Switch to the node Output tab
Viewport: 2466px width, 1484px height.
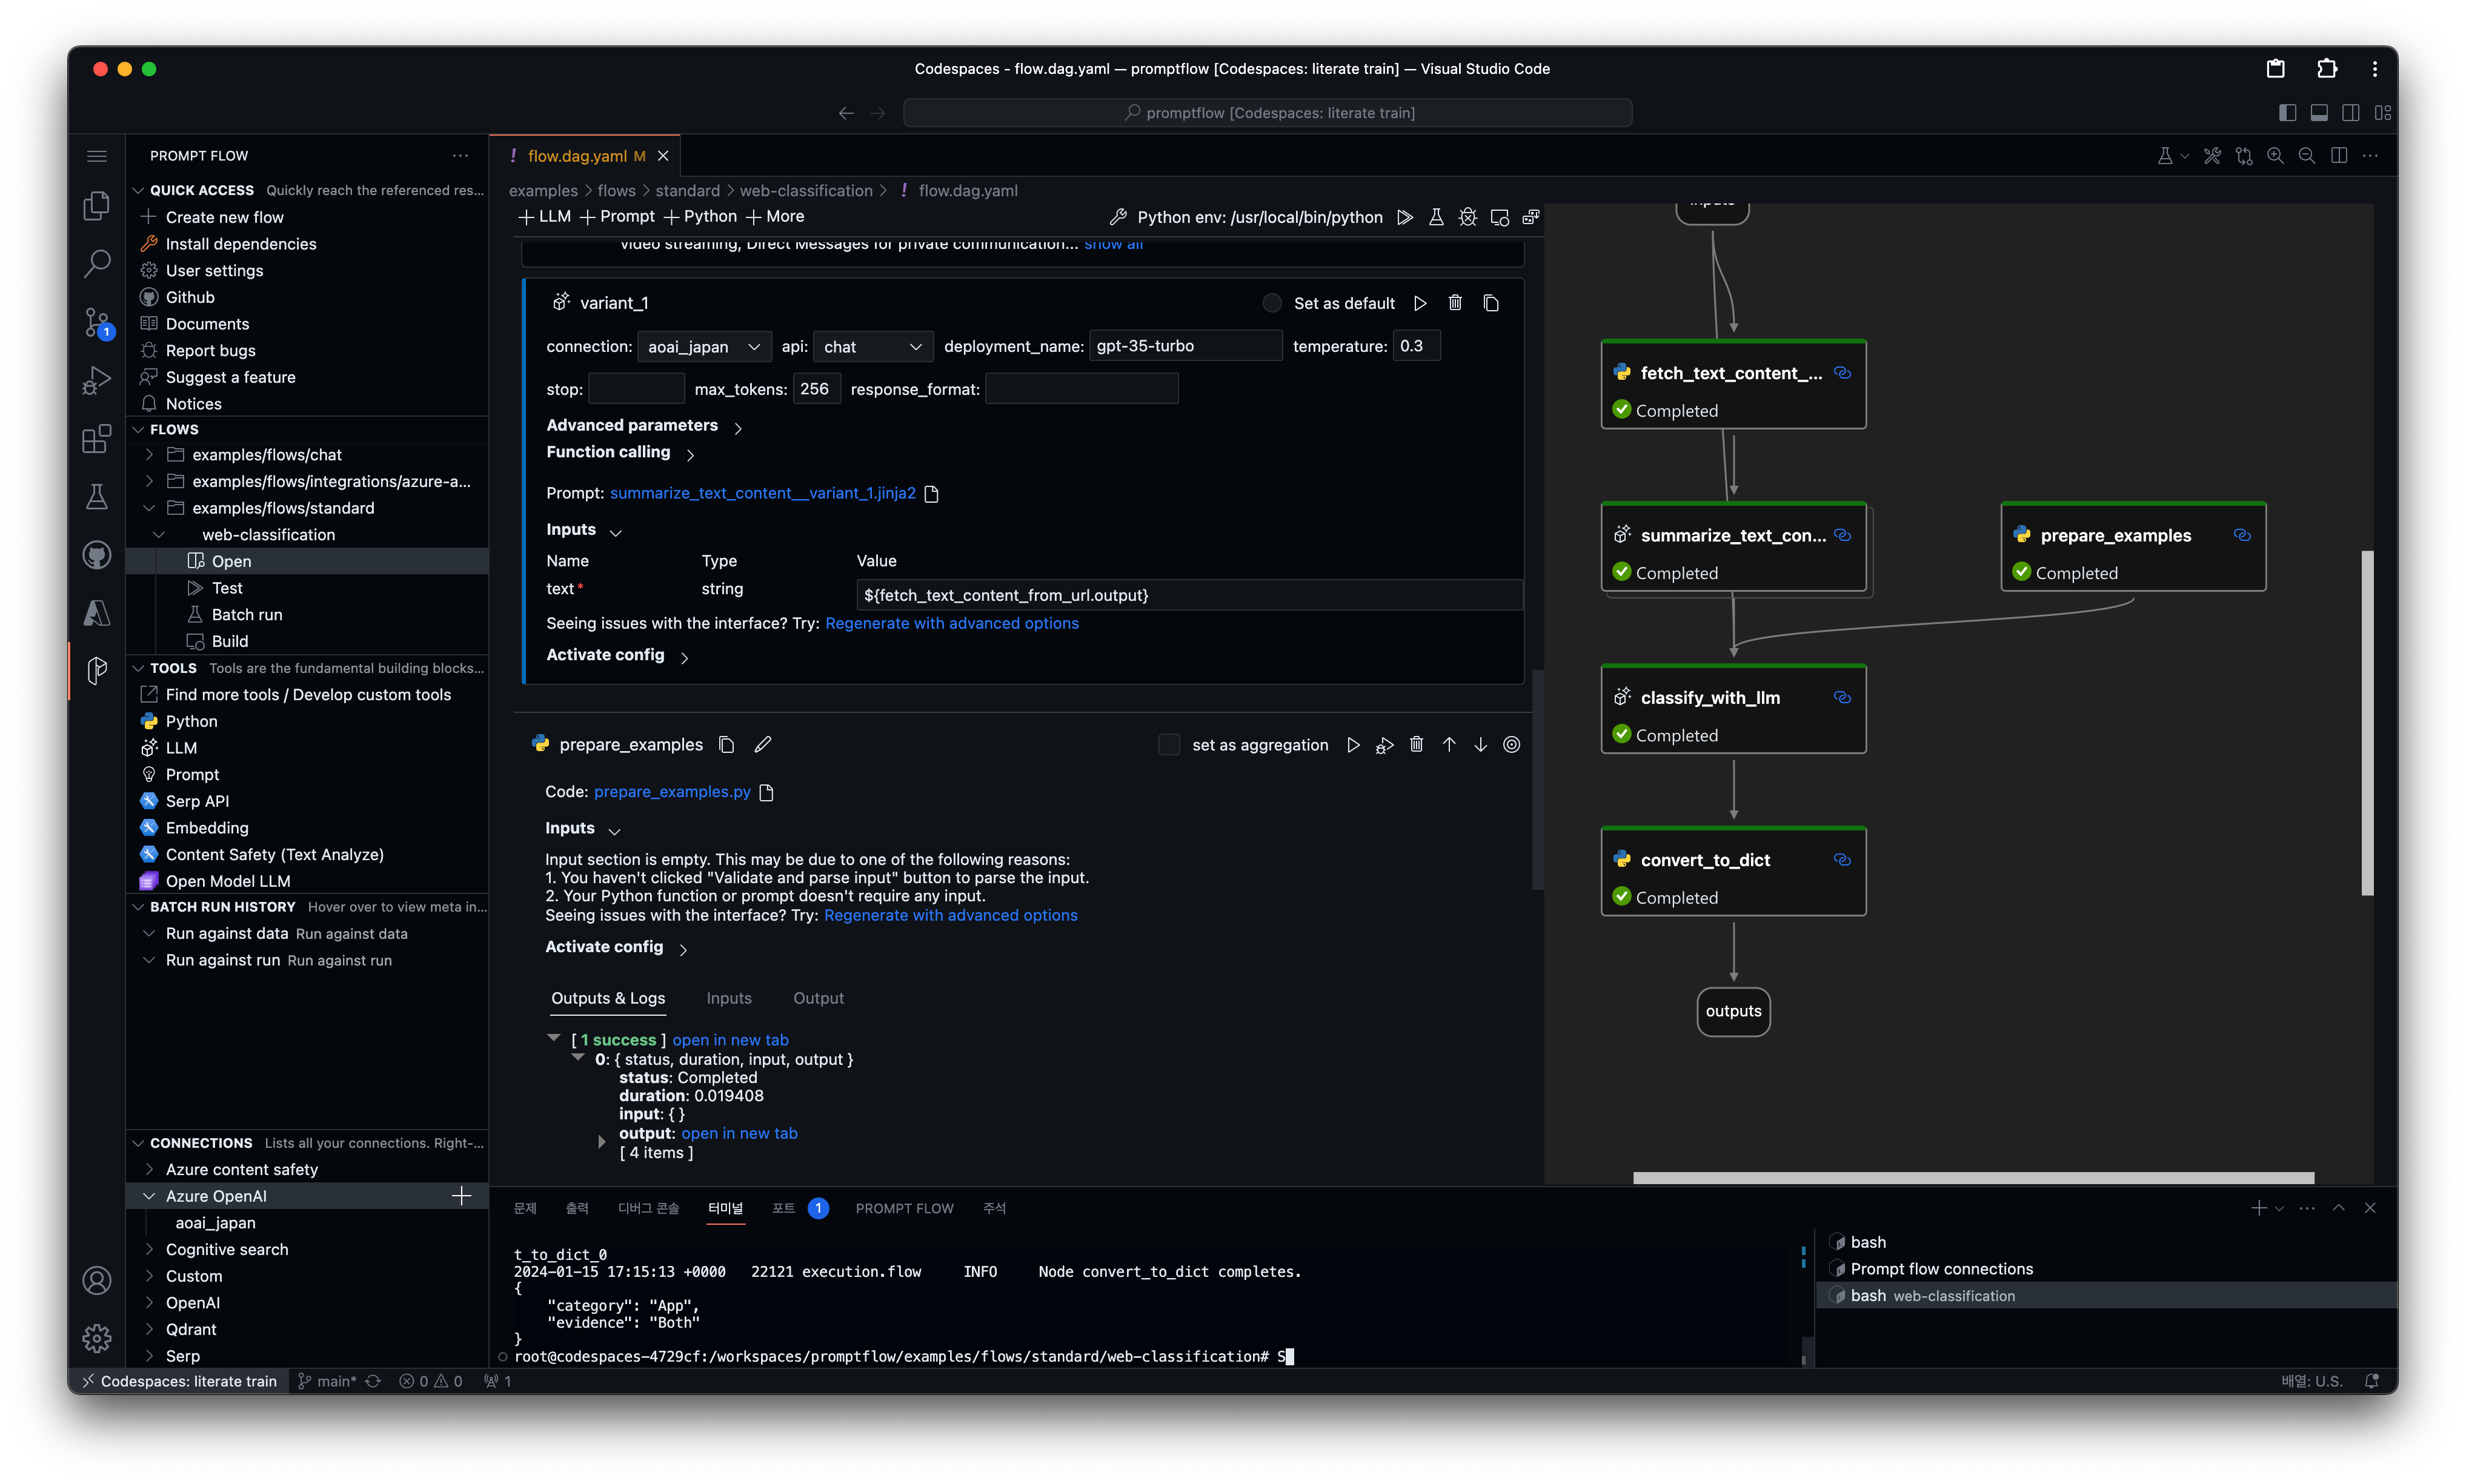tap(818, 998)
